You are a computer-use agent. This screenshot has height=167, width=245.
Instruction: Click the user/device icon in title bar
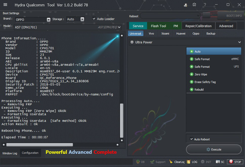185,5
